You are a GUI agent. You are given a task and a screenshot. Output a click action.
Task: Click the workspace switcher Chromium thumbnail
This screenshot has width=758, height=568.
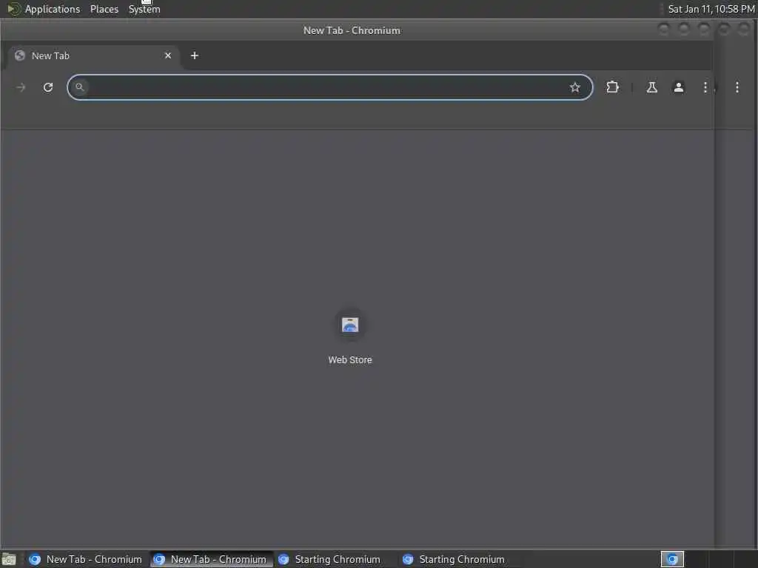point(672,559)
